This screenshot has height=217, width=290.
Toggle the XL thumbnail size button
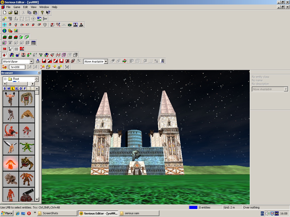[17, 89]
